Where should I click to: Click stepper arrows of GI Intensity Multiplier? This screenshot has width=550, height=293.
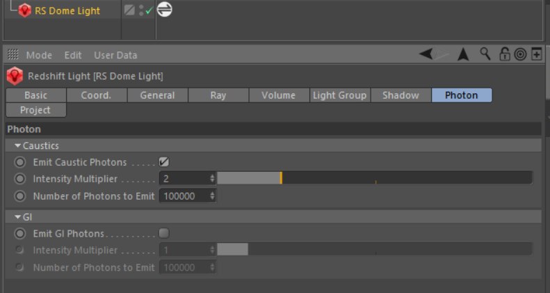(x=212, y=250)
